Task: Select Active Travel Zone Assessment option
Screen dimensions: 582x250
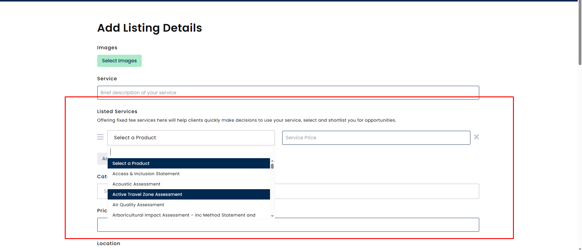Action: (x=189, y=194)
